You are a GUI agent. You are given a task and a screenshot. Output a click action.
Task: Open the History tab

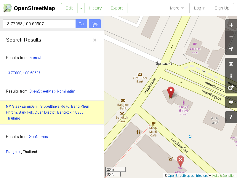click(95, 8)
